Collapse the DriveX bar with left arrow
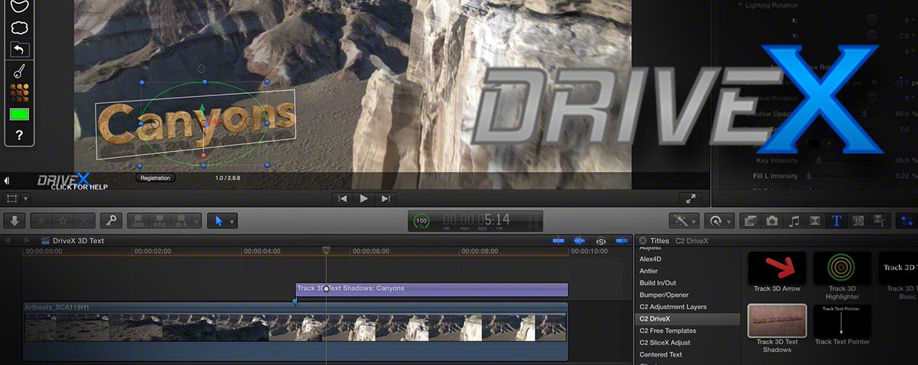This screenshot has width=918, height=365. point(7,181)
